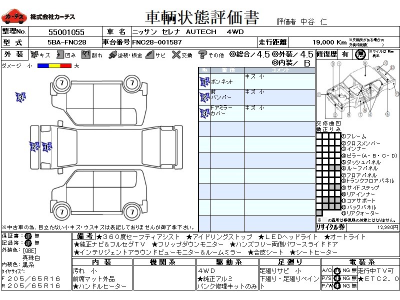Click the car icon beside repair history
This screenshot has width=400, height=300.
[359, 54]
